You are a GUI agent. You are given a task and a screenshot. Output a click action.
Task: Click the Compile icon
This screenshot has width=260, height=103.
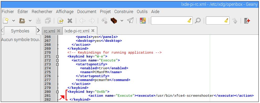[104, 21]
